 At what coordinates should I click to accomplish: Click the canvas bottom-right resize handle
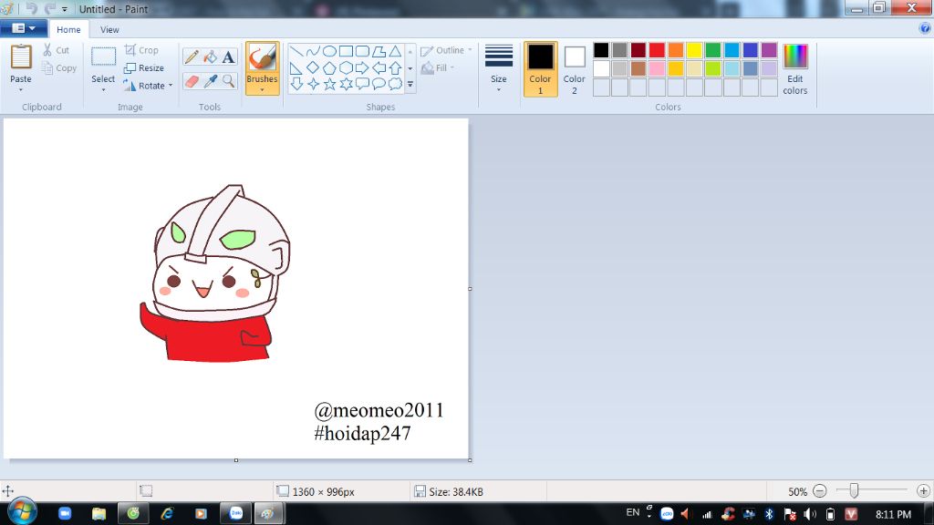[x=470, y=460]
